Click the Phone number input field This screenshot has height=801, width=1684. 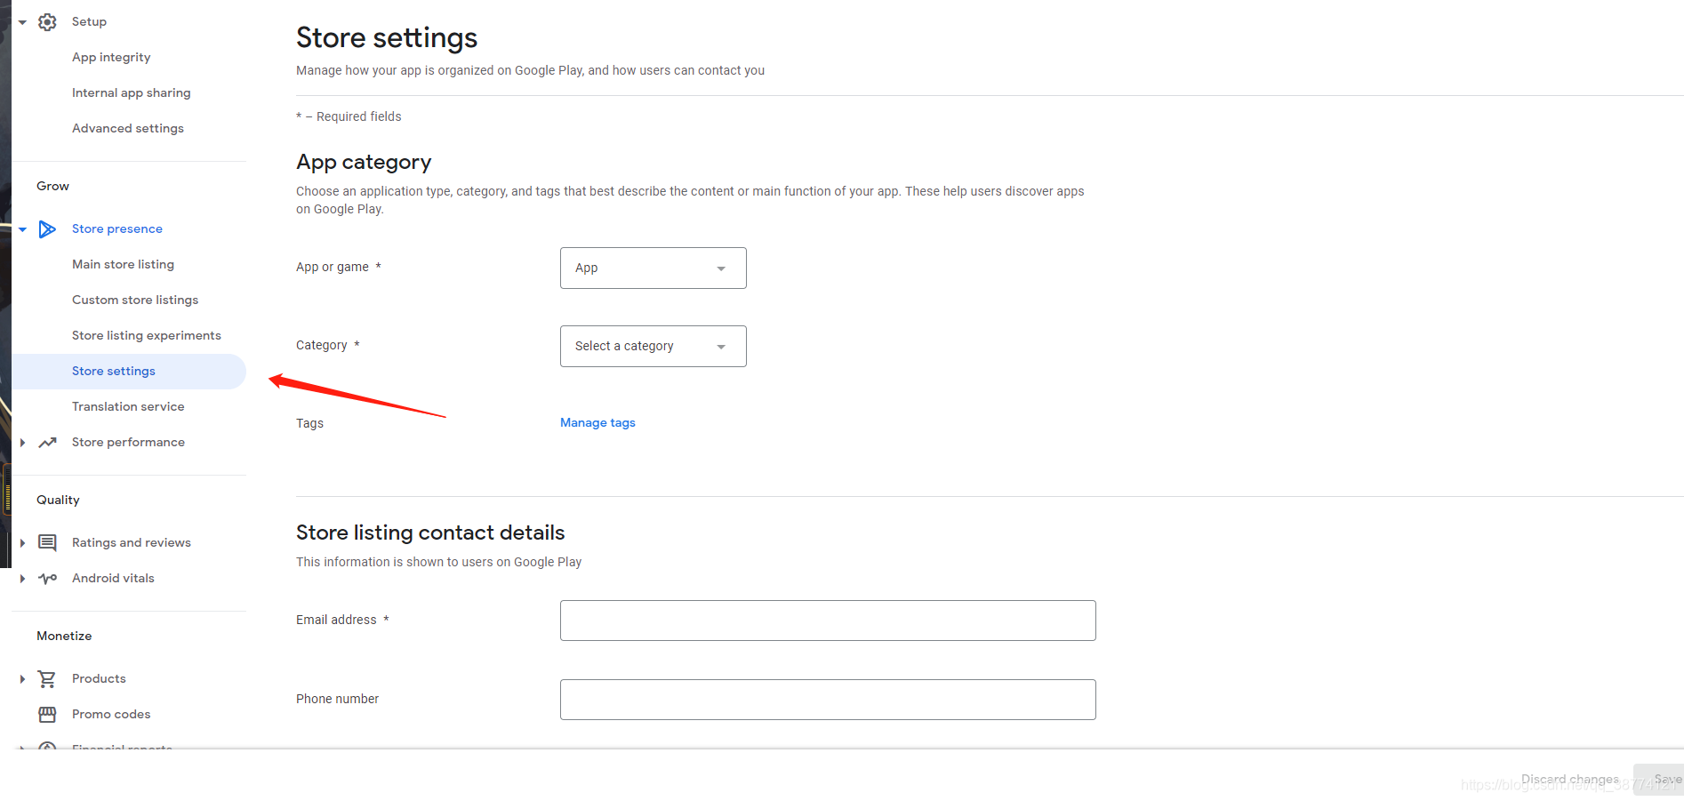click(827, 700)
